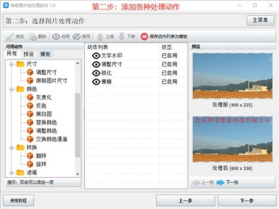Viewport: 279px width, 209px height.
Task: Select the 锐化 action label
Action: [x=106, y=73]
